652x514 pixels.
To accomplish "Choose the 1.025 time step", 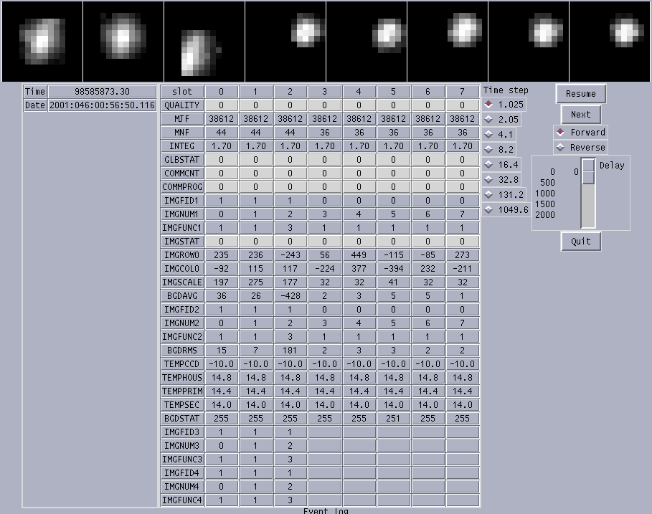I will click(504, 105).
